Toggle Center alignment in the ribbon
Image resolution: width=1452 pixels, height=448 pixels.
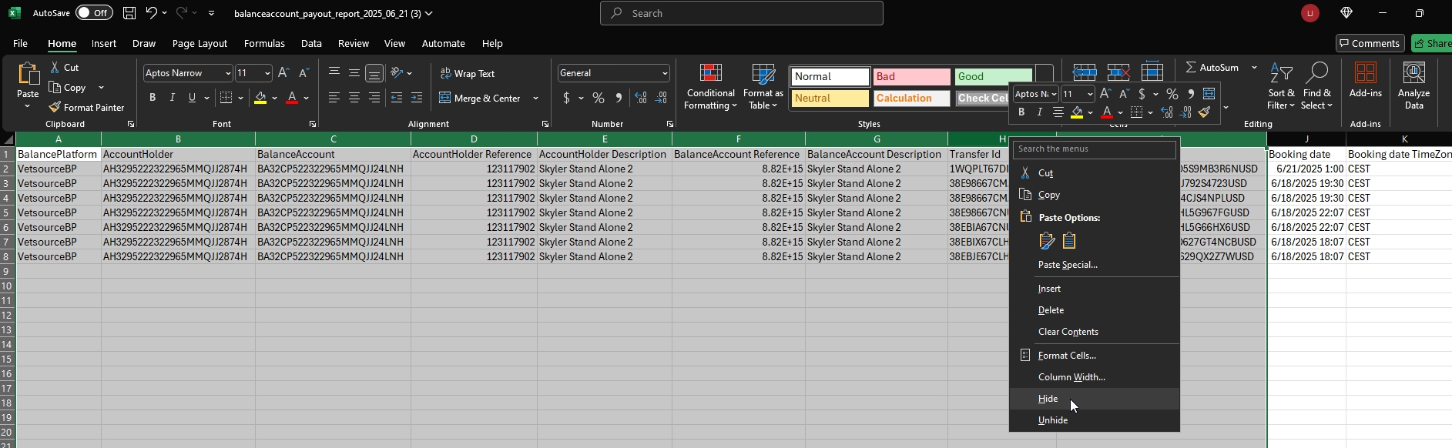(354, 98)
